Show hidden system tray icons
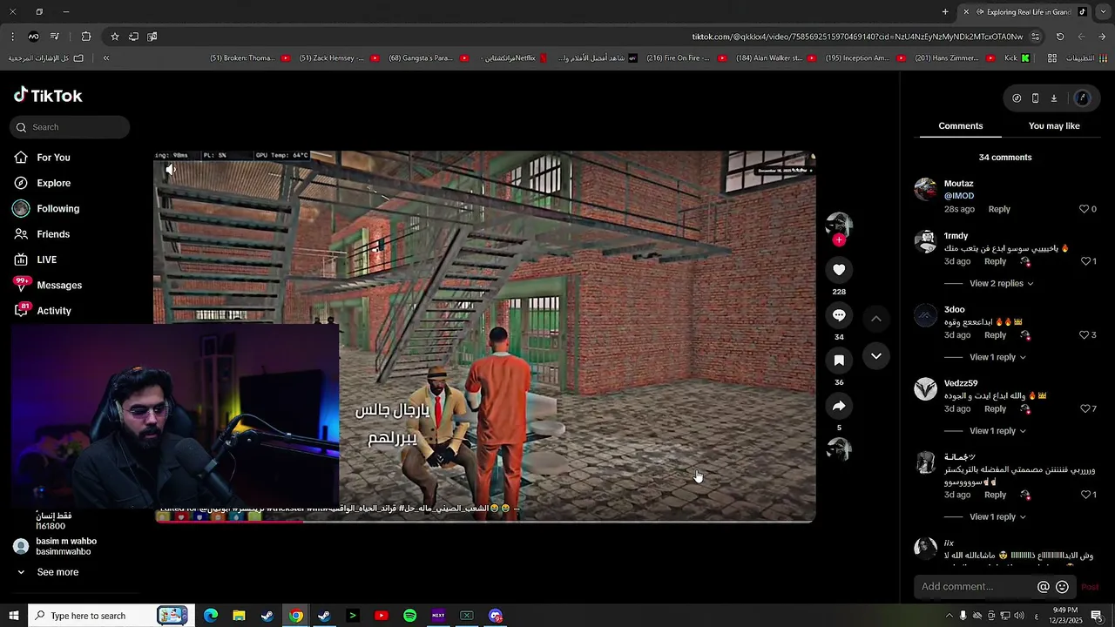The height and width of the screenshot is (627, 1115). tap(949, 616)
